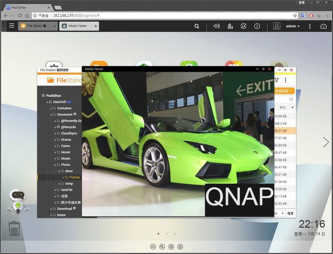
Task: Open the admin user dropdown
Action: point(292,26)
